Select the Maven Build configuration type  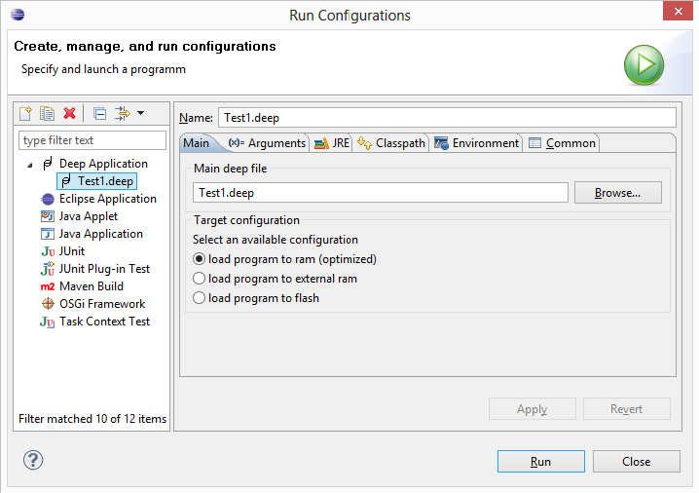(x=91, y=286)
